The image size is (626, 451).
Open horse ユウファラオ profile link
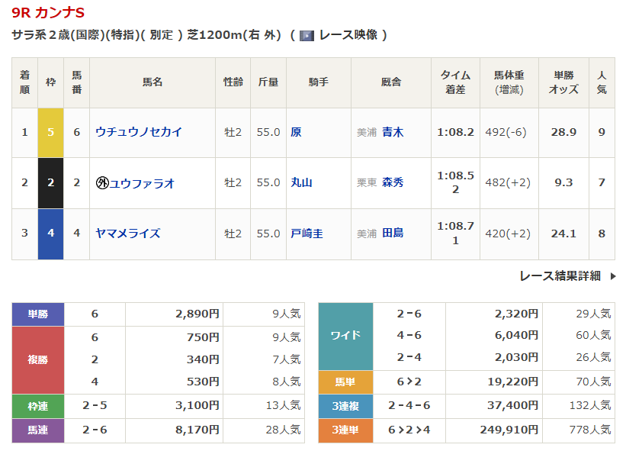pyautogui.click(x=143, y=183)
